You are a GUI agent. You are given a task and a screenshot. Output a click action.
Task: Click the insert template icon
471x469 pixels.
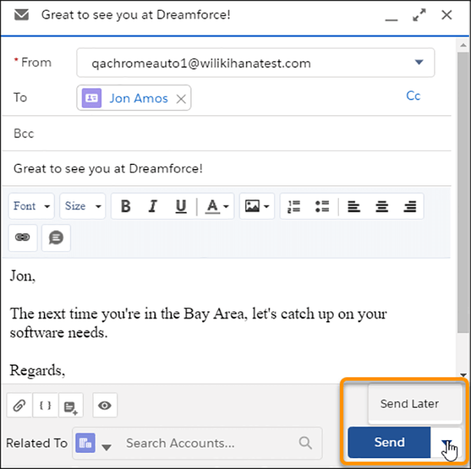point(71,405)
